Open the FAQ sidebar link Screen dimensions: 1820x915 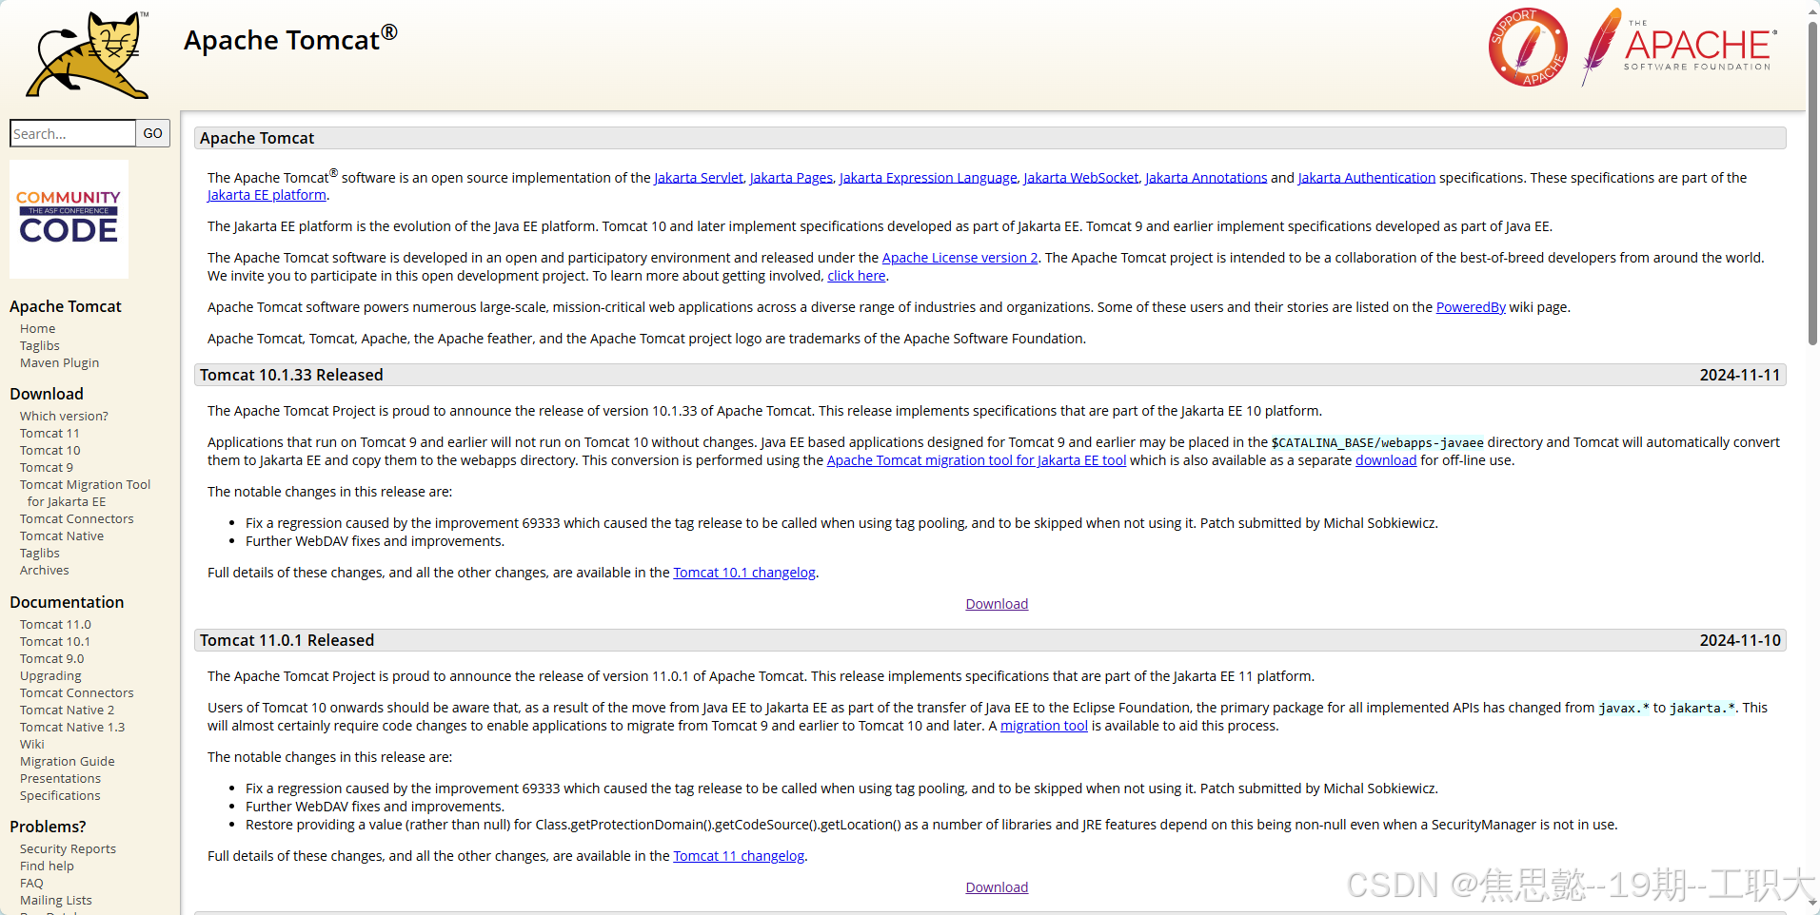[x=31, y=883]
